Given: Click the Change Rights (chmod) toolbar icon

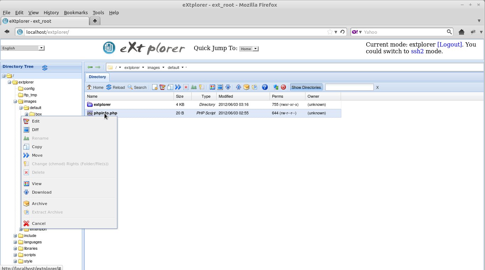Looking at the screenshot, I should (x=202, y=87).
